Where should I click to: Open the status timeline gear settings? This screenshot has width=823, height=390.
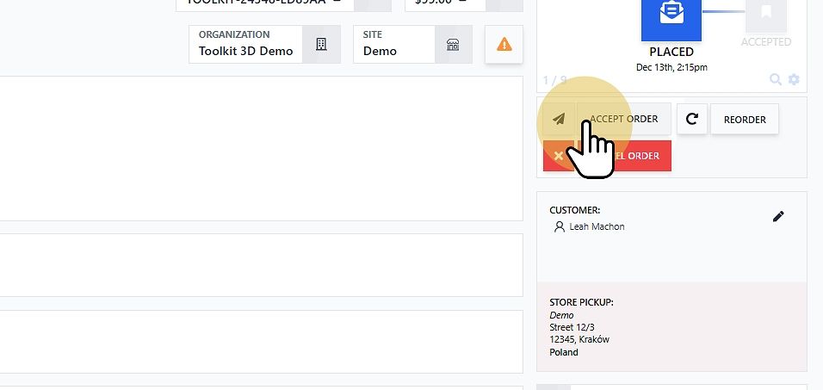pyautogui.click(x=794, y=79)
